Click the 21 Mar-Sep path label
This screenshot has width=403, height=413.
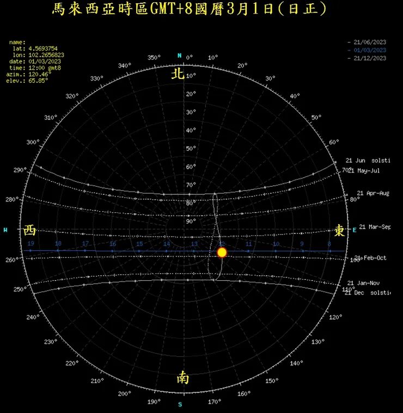pyautogui.click(x=375, y=227)
